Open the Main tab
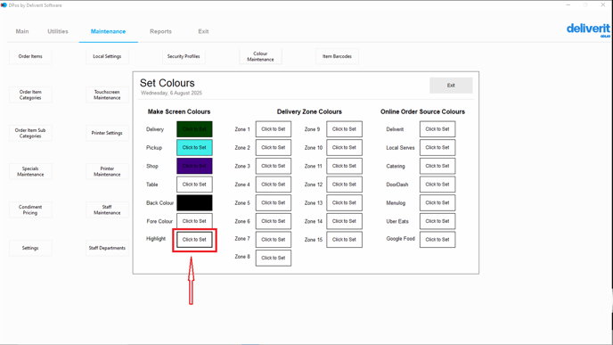This screenshot has height=345, width=613. [22, 31]
